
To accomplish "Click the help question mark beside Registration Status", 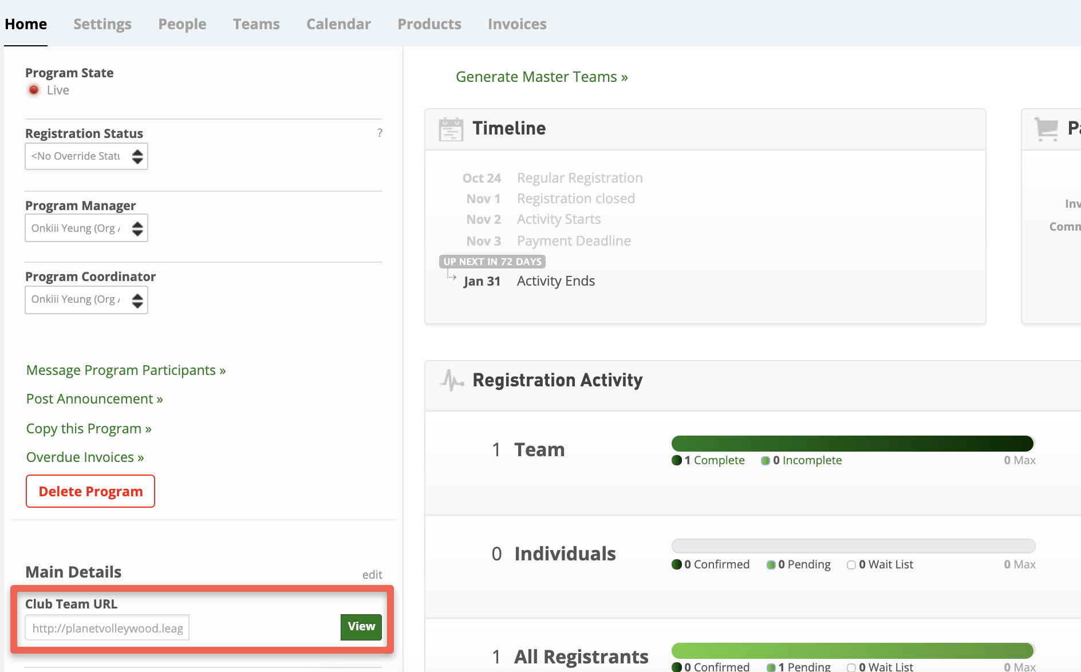I will [380, 133].
